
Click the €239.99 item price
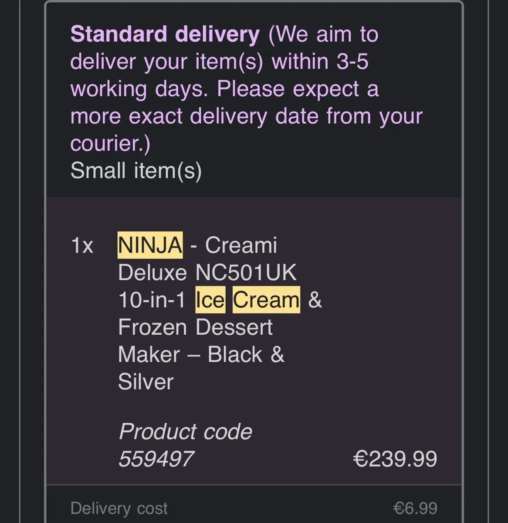pyautogui.click(x=395, y=459)
